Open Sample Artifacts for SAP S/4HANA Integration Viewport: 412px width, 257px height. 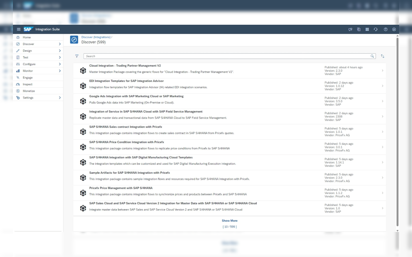point(129,173)
